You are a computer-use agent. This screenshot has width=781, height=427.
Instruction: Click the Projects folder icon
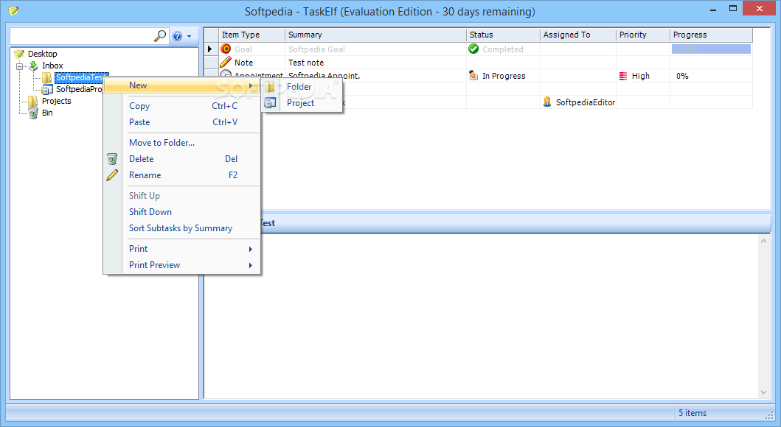(33, 101)
